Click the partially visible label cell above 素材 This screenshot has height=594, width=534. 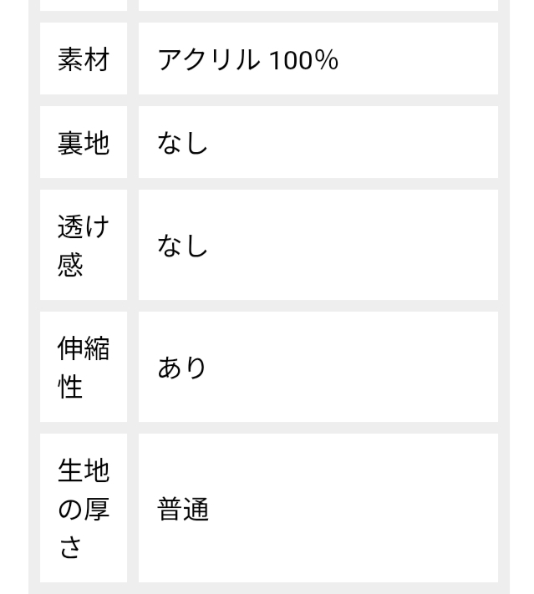(83, 4)
